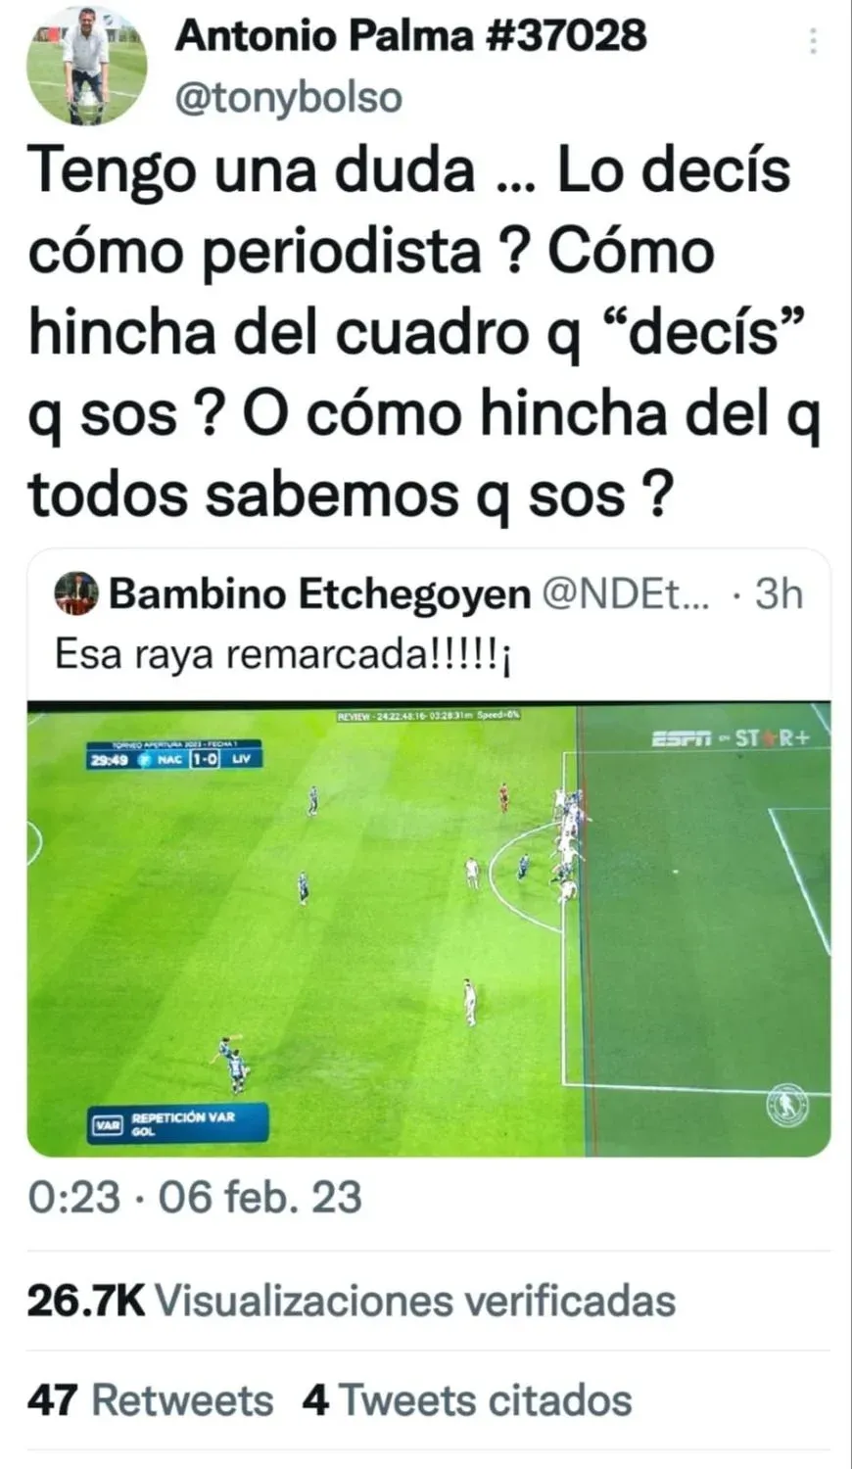View the 47 Retweets list
This screenshot has height=1469, width=852.
[150, 1399]
